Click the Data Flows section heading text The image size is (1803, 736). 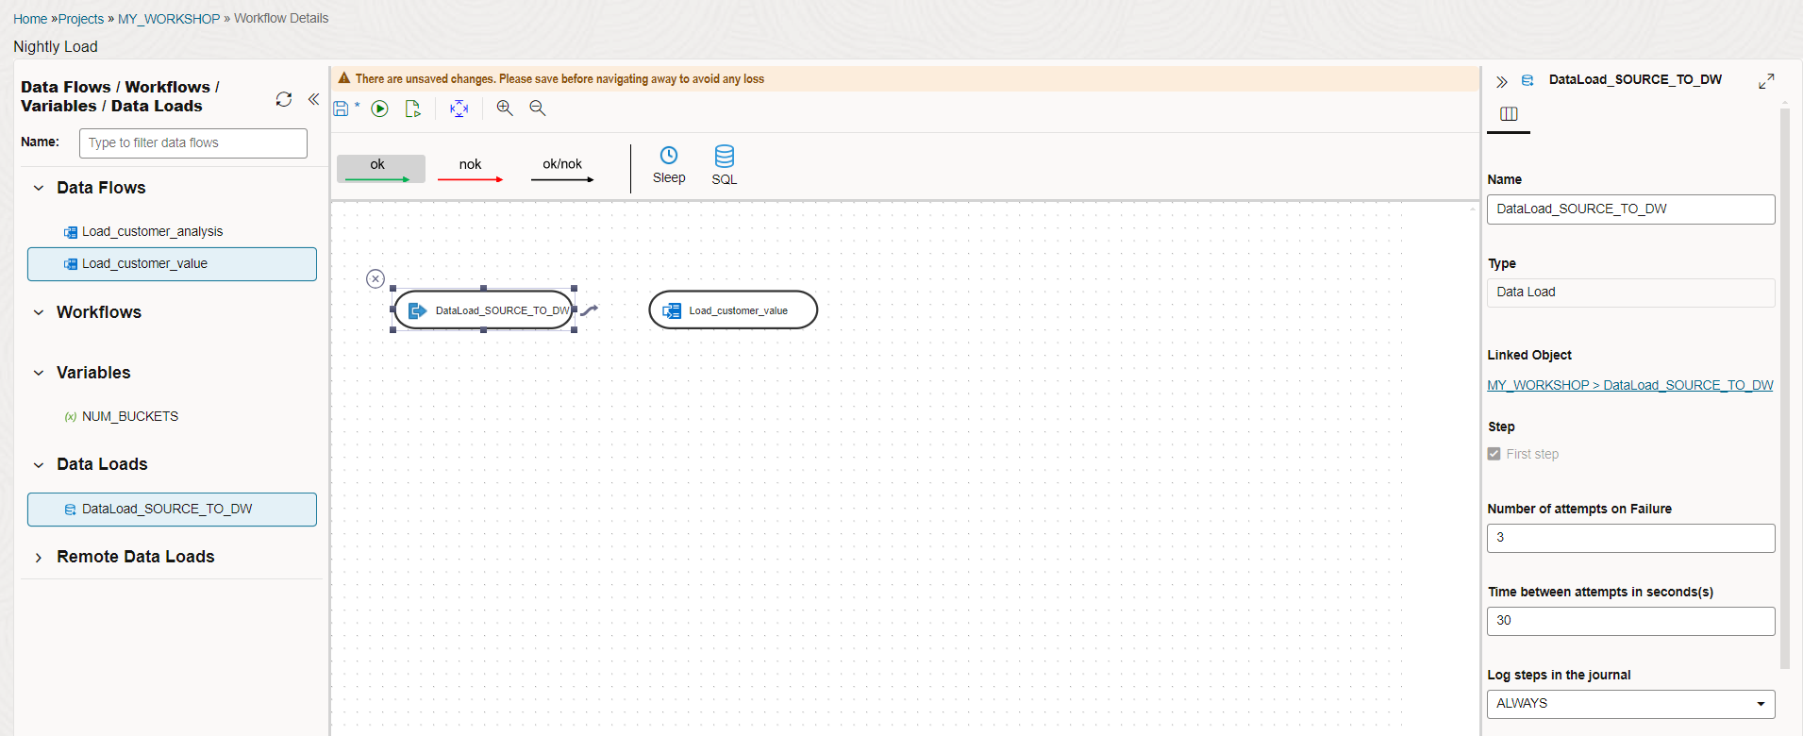pos(101,188)
